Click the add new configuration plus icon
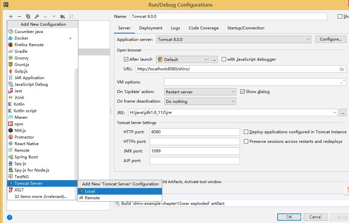Screen dimensions: 349x223 pyautogui.click(x=11, y=16)
